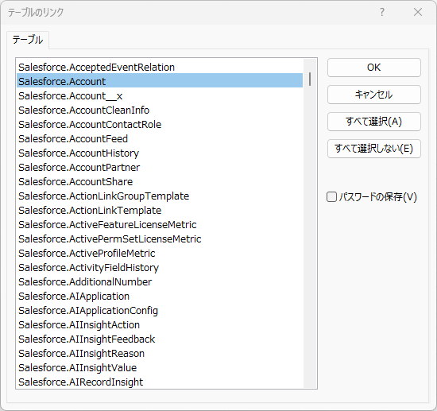Select Salesforce.AIApplication row
This screenshot has width=437, height=411.
[160, 296]
